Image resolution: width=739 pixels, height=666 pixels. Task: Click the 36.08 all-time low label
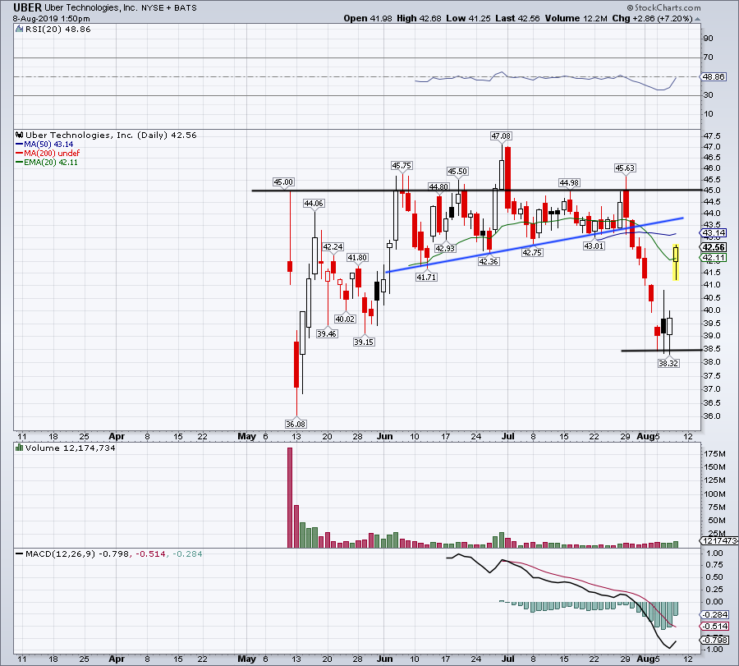[x=296, y=425]
